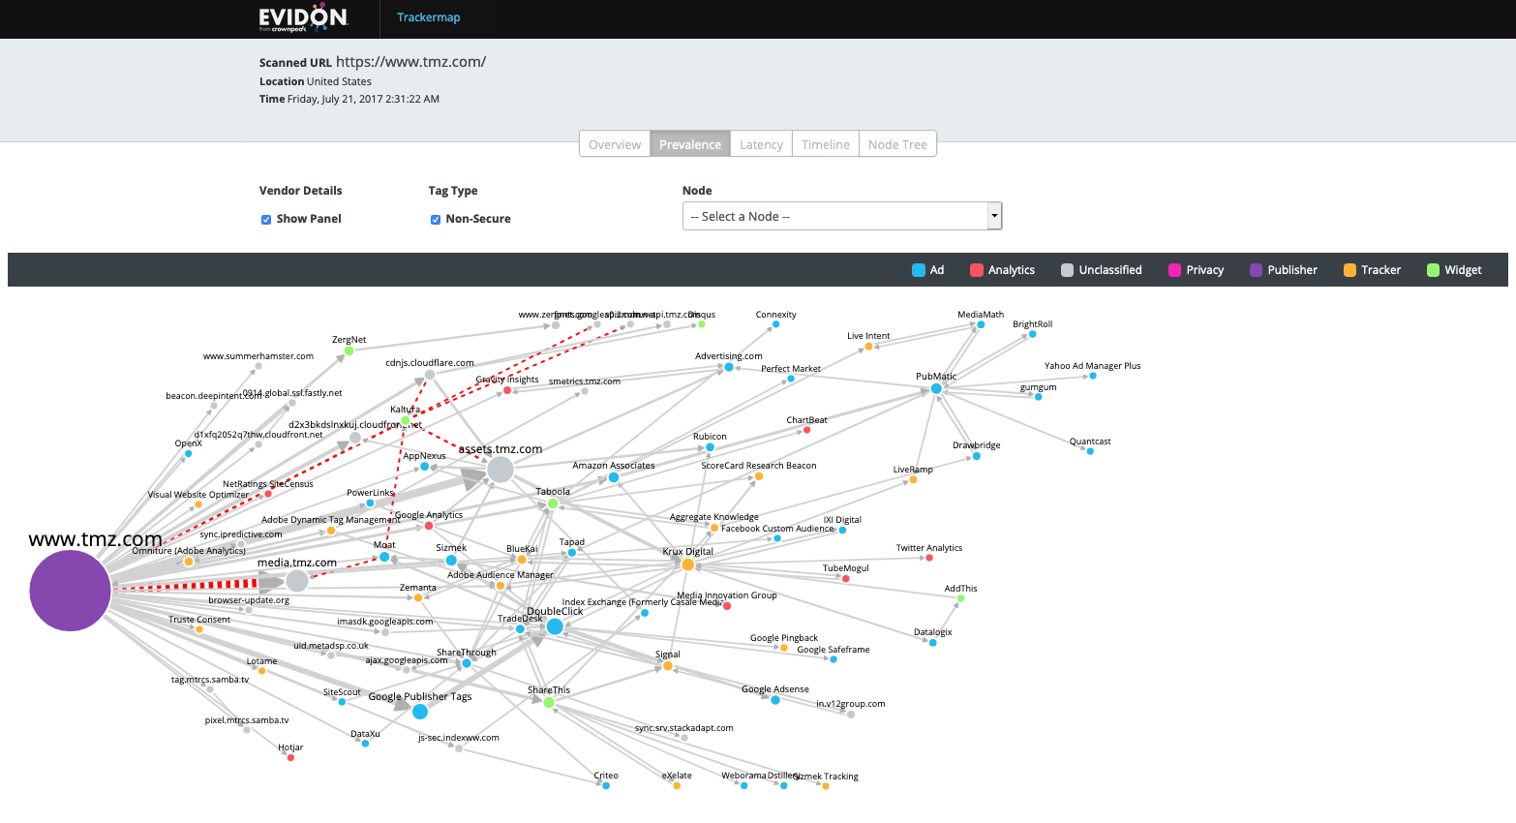Toggle the Show Panel checkbox

pyautogui.click(x=266, y=220)
